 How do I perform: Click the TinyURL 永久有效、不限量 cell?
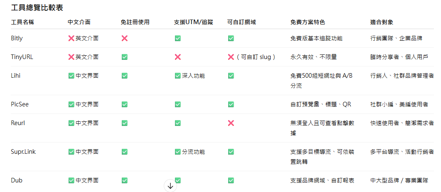pos(313,57)
